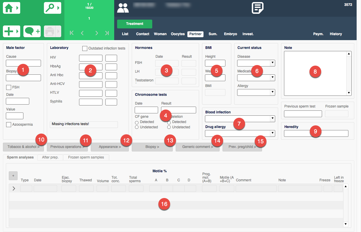Tick the Azoospermia checkbox
This screenshot has width=361, height=232.
[8, 124]
